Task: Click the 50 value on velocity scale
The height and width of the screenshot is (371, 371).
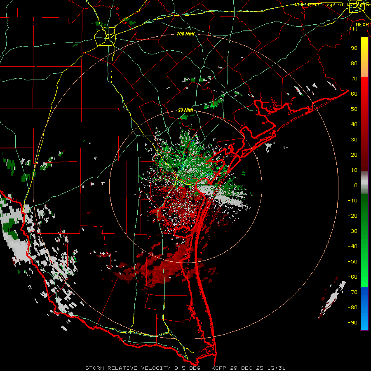Action: (354, 109)
